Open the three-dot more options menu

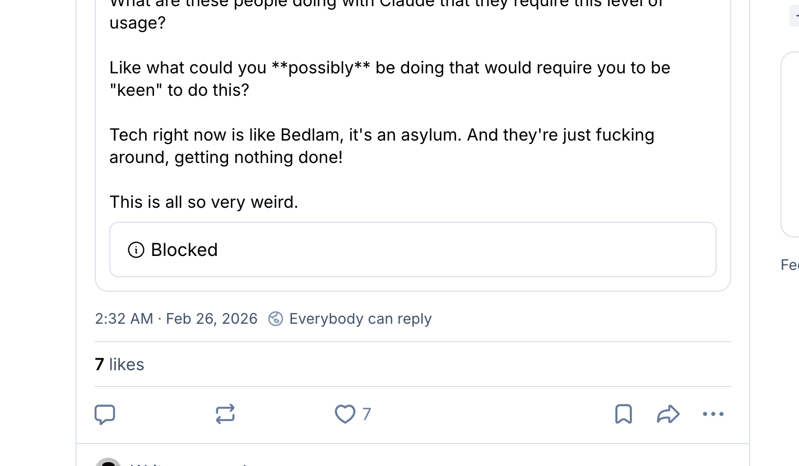[713, 414]
